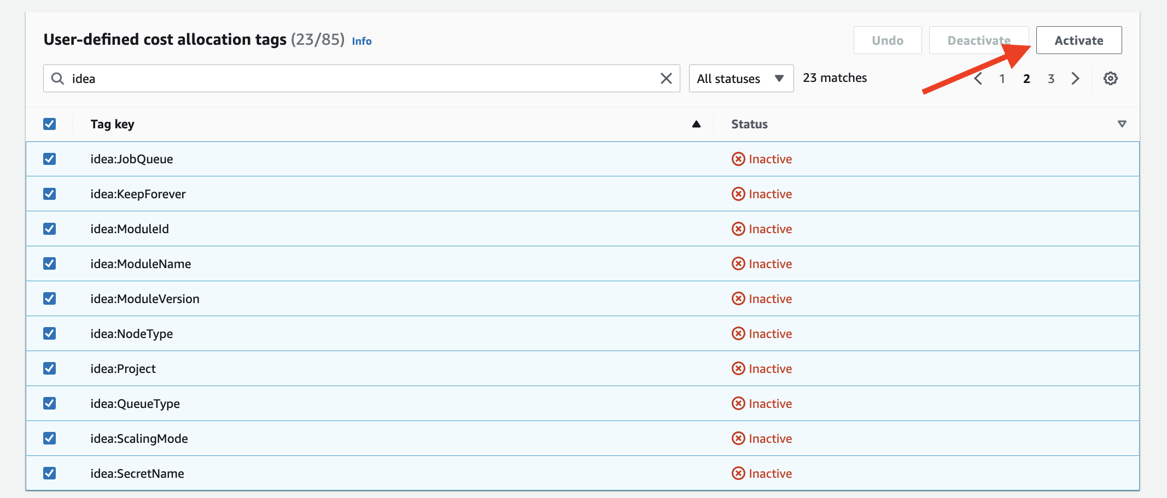Open the Info link beside heading

pyautogui.click(x=361, y=41)
